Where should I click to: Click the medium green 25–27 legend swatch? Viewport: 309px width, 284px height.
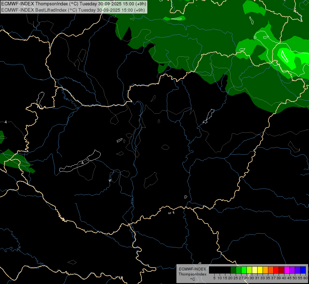coord(239,270)
